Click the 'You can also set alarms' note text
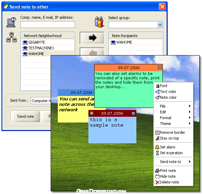203x194 pixels. [127, 80]
